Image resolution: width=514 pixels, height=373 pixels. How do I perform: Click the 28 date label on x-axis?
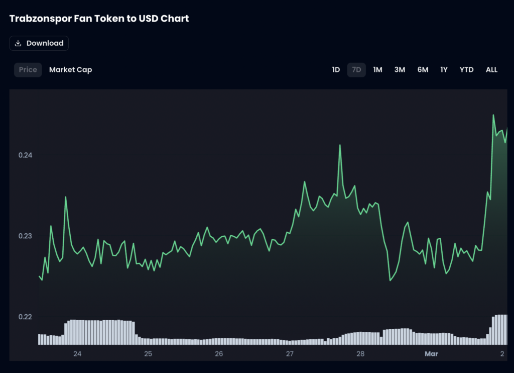360,354
